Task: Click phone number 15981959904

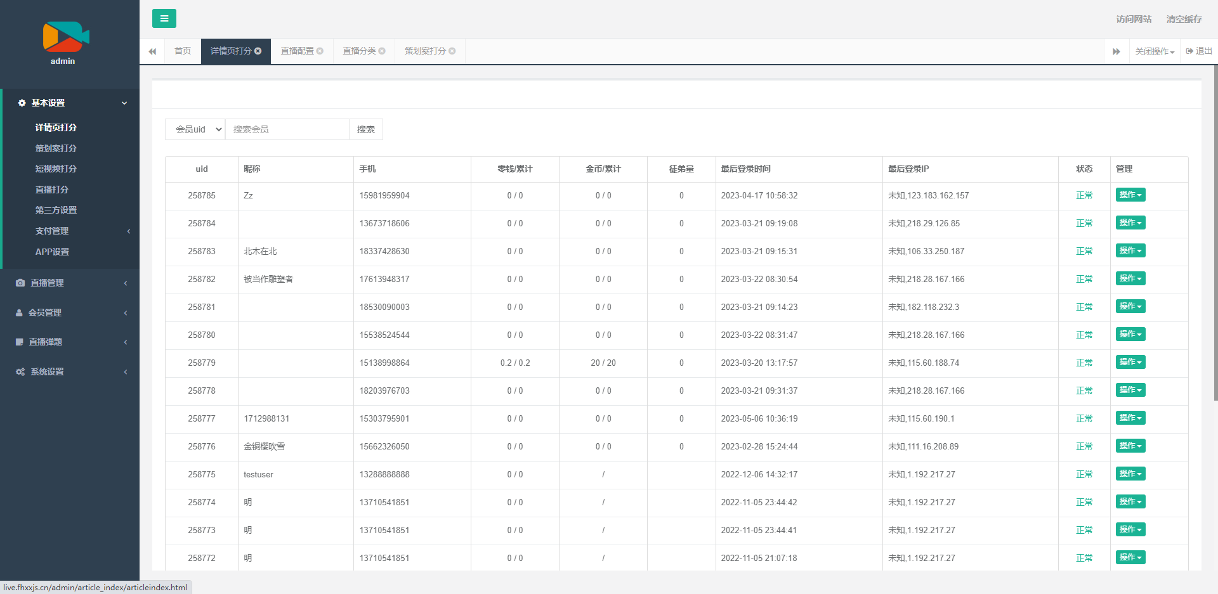Action: click(384, 195)
